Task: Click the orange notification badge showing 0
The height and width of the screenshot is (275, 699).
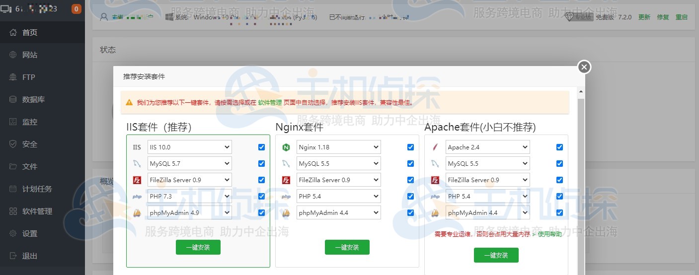Action: [x=77, y=9]
